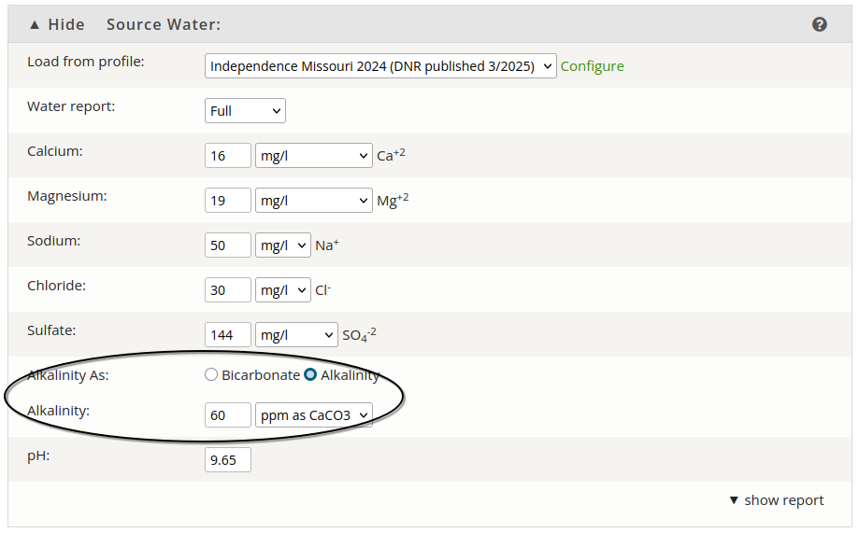This screenshot has width=859, height=533.
Task: Click the green Configure link
Action: 592,66
